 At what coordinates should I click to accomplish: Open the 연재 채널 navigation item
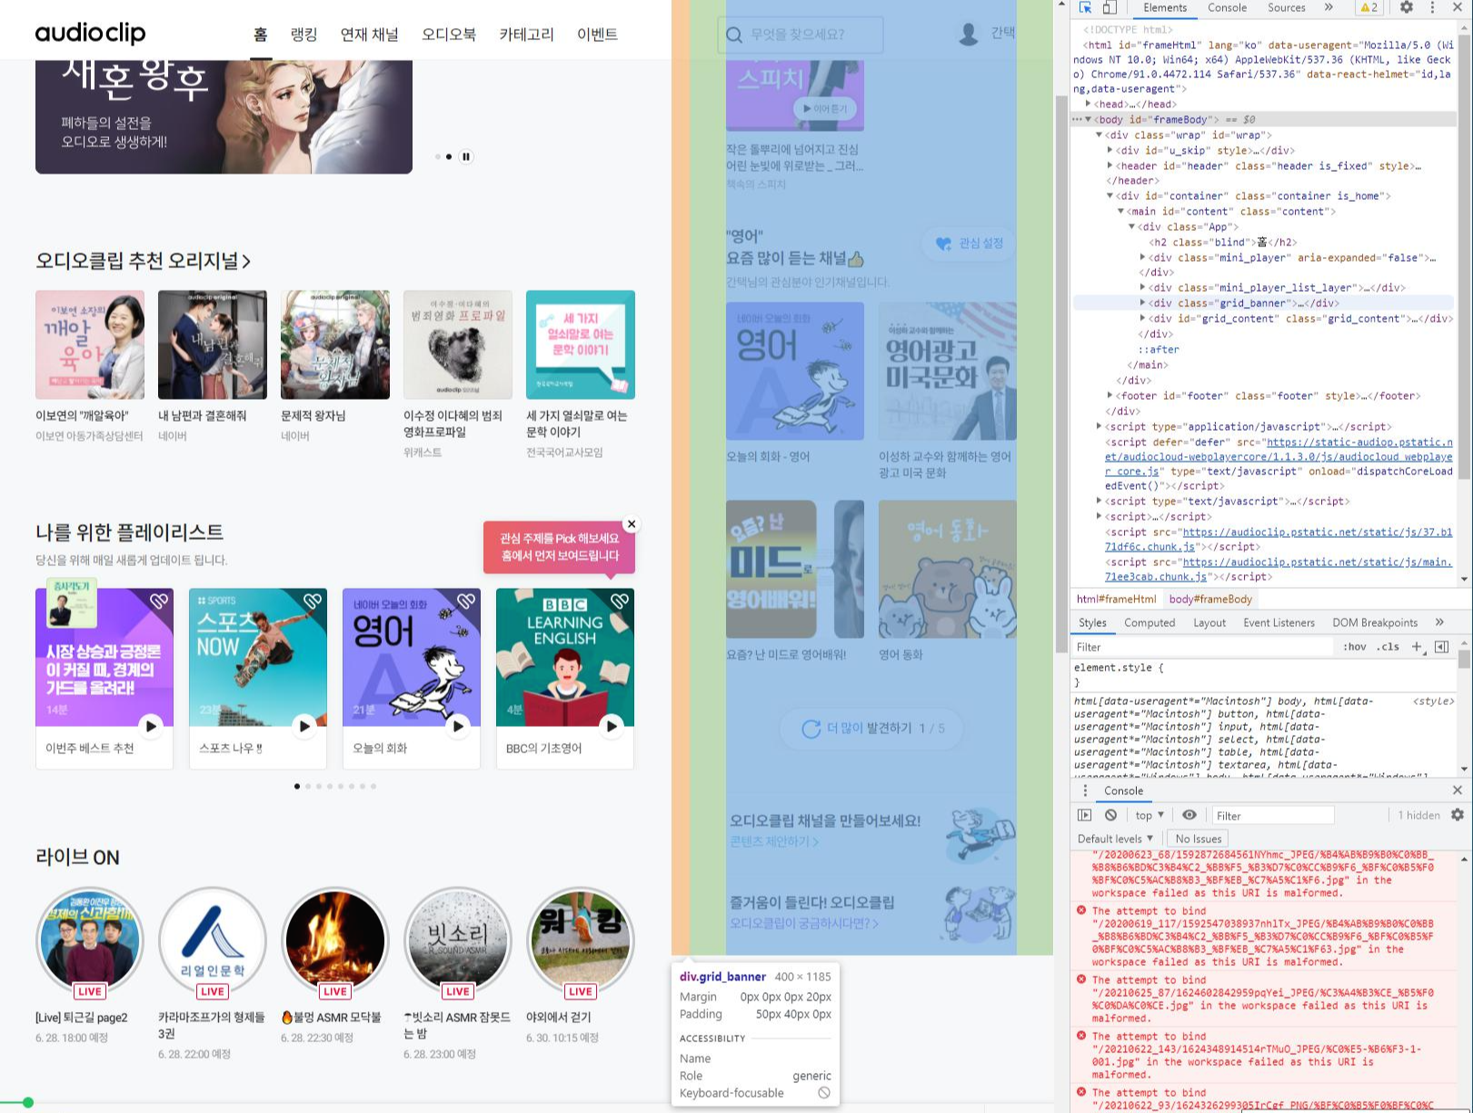(x=369, y=35)
